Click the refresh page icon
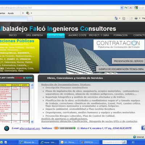This screenshot has width=145, height=145. [x=126, y=8]
